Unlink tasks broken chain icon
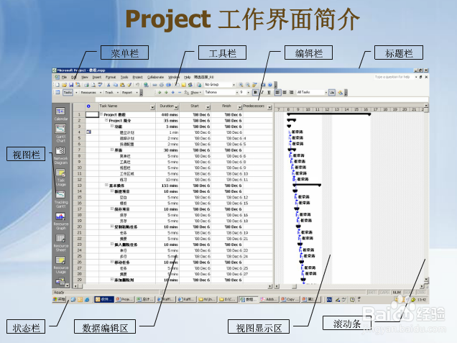The image size is (457, 343). (x=162, y=85)
